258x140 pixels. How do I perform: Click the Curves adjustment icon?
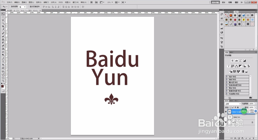tap(240, 61)
